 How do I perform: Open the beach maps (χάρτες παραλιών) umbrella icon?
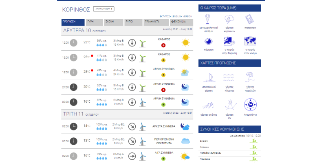[x=249, y=77]
